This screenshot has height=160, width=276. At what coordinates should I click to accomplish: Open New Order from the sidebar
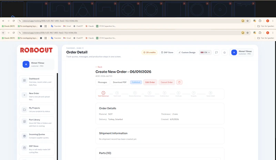pos(37,96)
